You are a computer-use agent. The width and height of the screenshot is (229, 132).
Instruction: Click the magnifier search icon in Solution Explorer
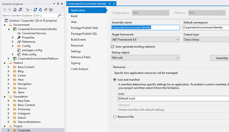(59, 15)
